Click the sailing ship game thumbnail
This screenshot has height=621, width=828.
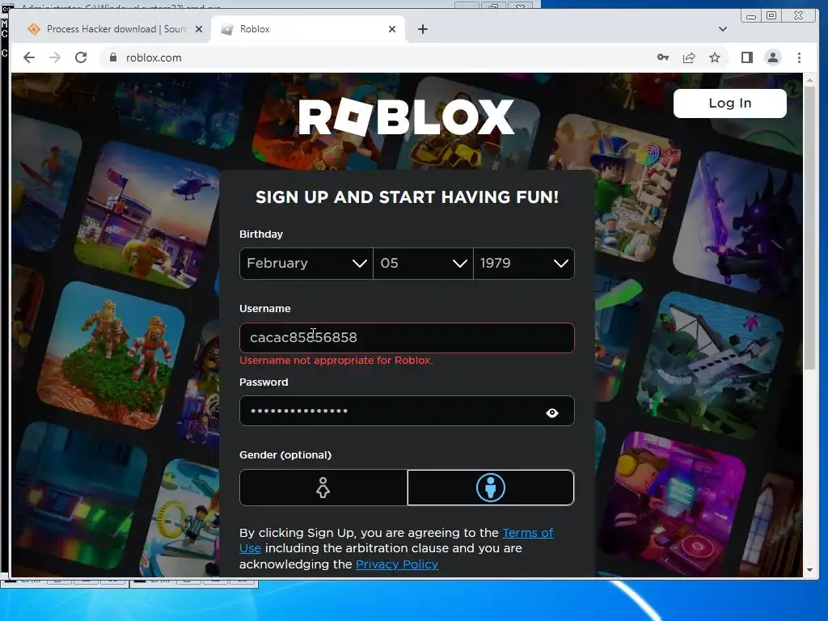[709, 364]
